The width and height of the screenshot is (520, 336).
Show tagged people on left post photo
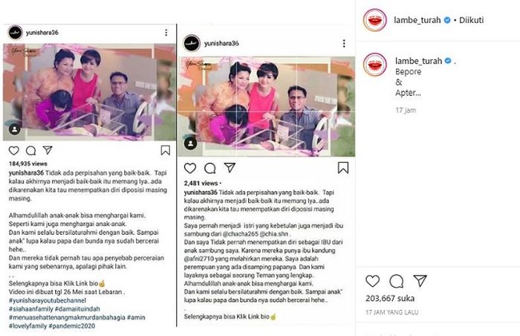coord(15,129)
